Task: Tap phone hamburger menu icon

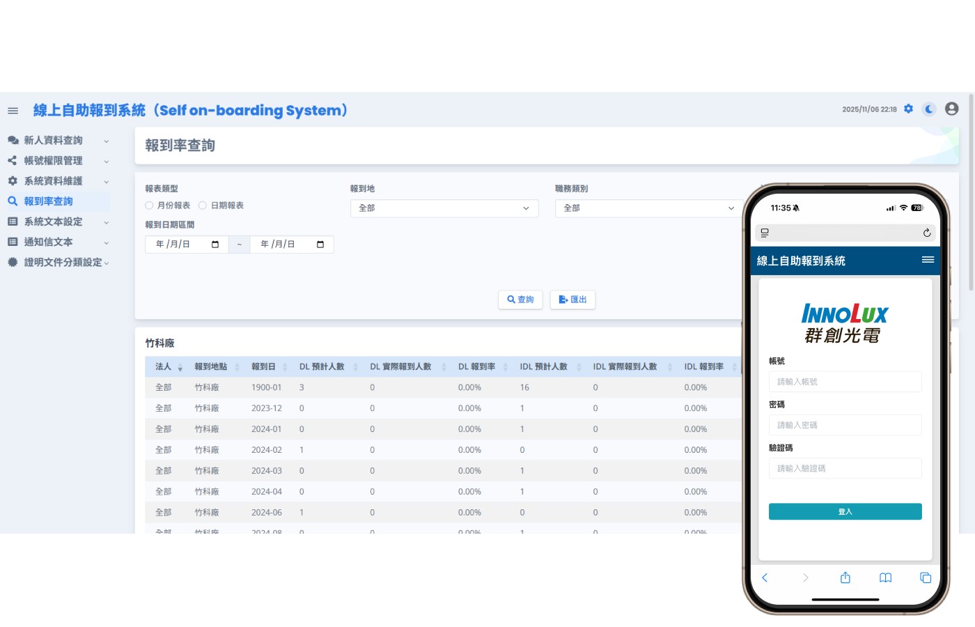Action: 928,260
